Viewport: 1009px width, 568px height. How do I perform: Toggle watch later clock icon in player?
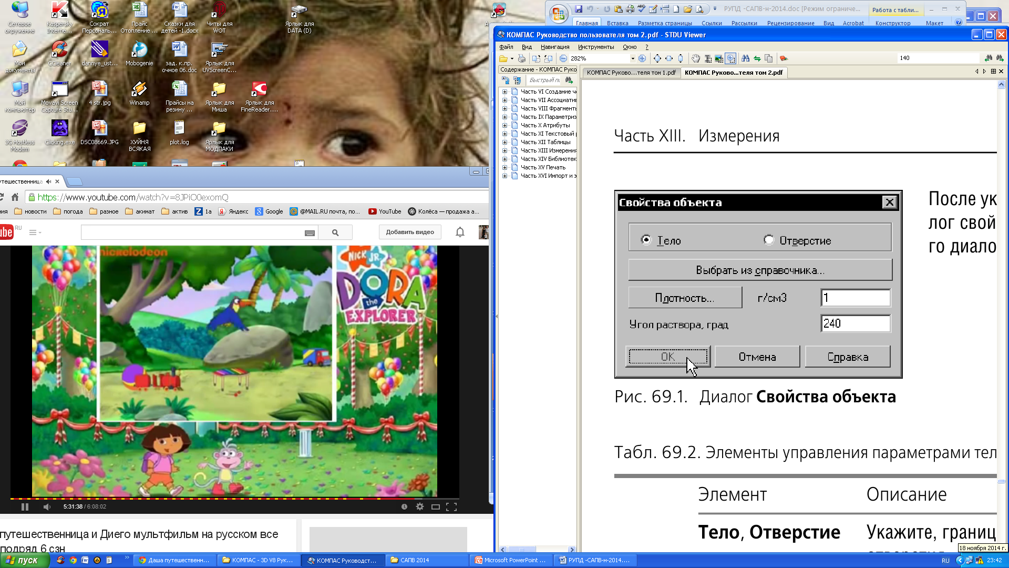click(404, 506)
